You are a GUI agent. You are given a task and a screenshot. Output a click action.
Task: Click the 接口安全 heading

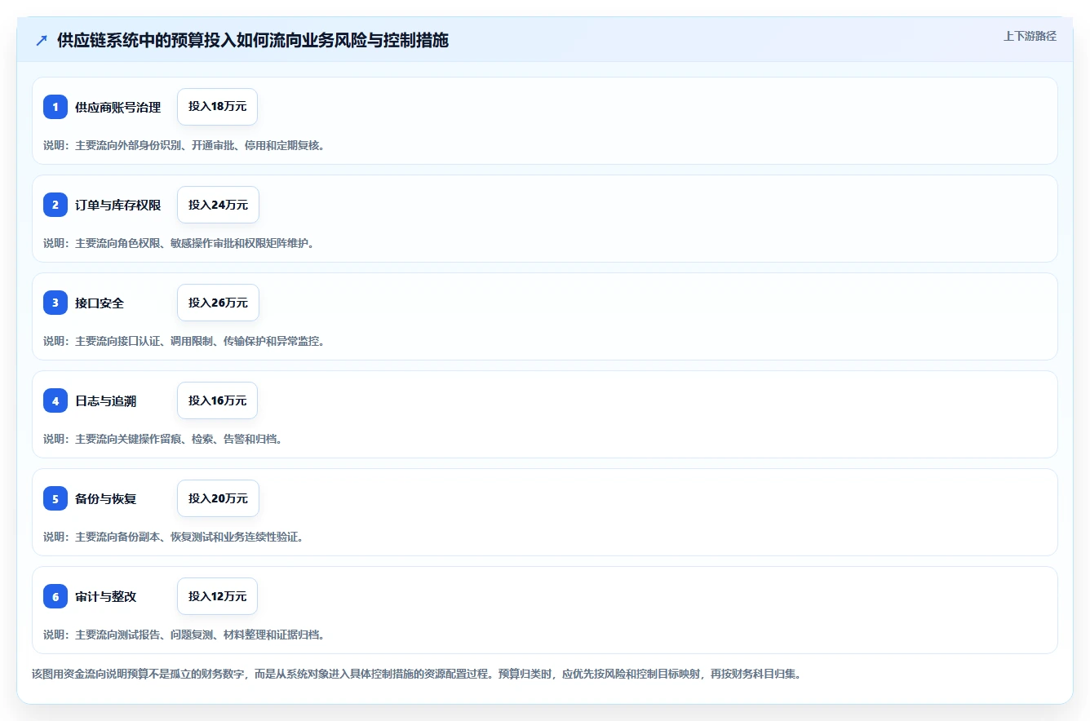coord(100,303)
